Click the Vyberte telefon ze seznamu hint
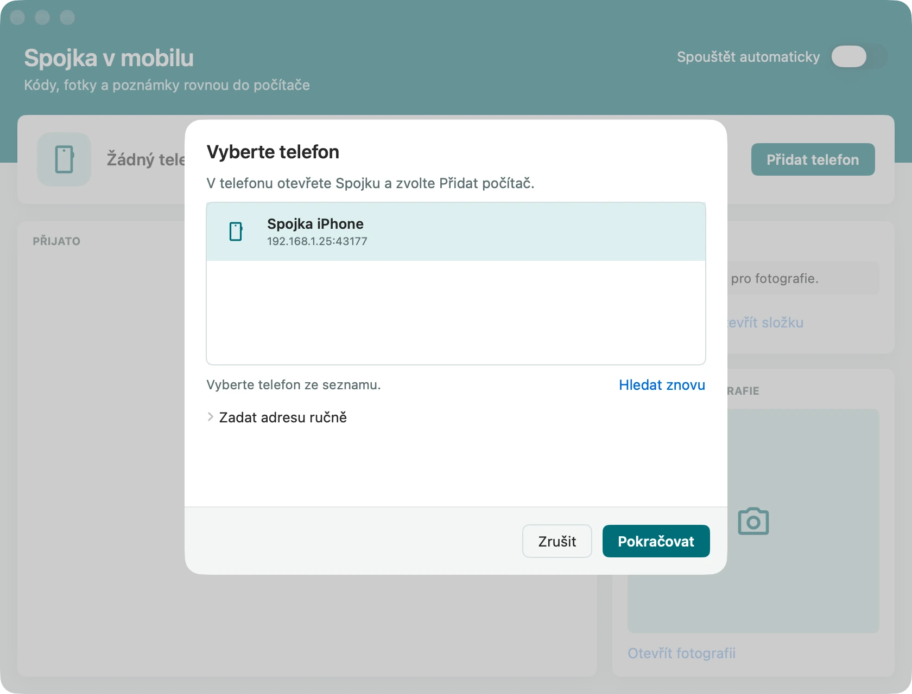The width and height of the screenshot is (912, 694). click(294, 385)
